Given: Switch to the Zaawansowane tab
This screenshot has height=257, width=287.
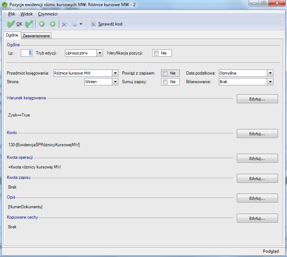Looking at the screenshot, I should (x=36, y=36).
